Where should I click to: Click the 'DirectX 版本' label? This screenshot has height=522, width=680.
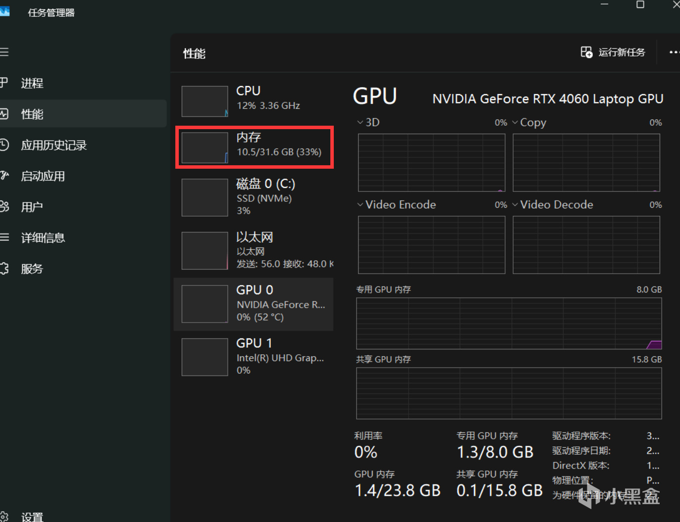pos(581,466)
